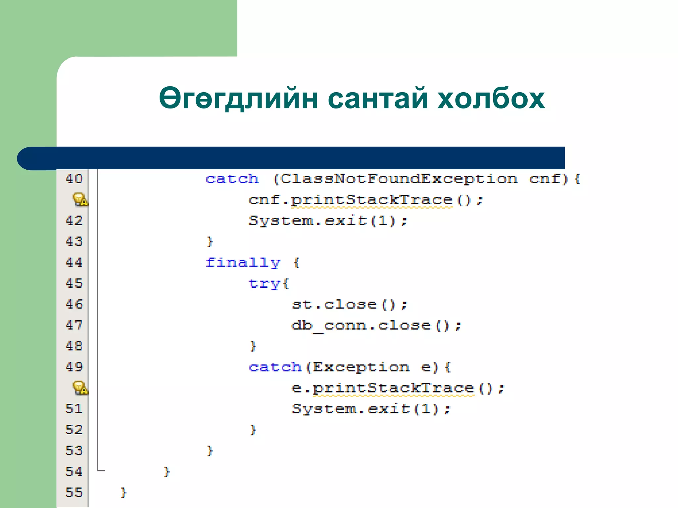678x508 pixels.
Task: Click the ClassNotFoundException text on line 40
Action: [399, 179]
